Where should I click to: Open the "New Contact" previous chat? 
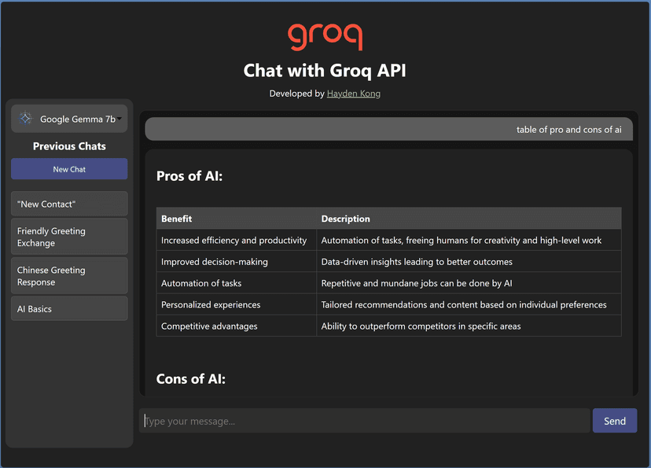tap(69, 204)
